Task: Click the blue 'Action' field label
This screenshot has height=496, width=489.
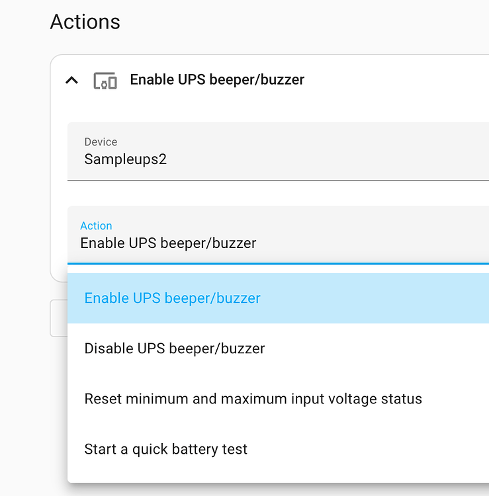Action: tap(96, 226)
